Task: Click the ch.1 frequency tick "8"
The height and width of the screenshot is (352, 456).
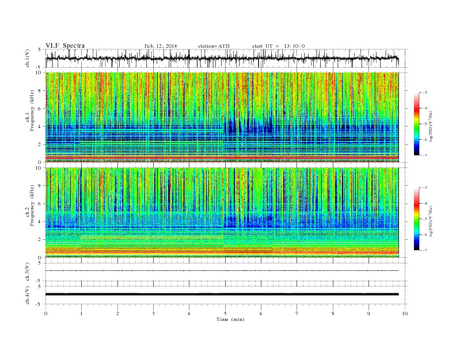Action: pos(40,91)
